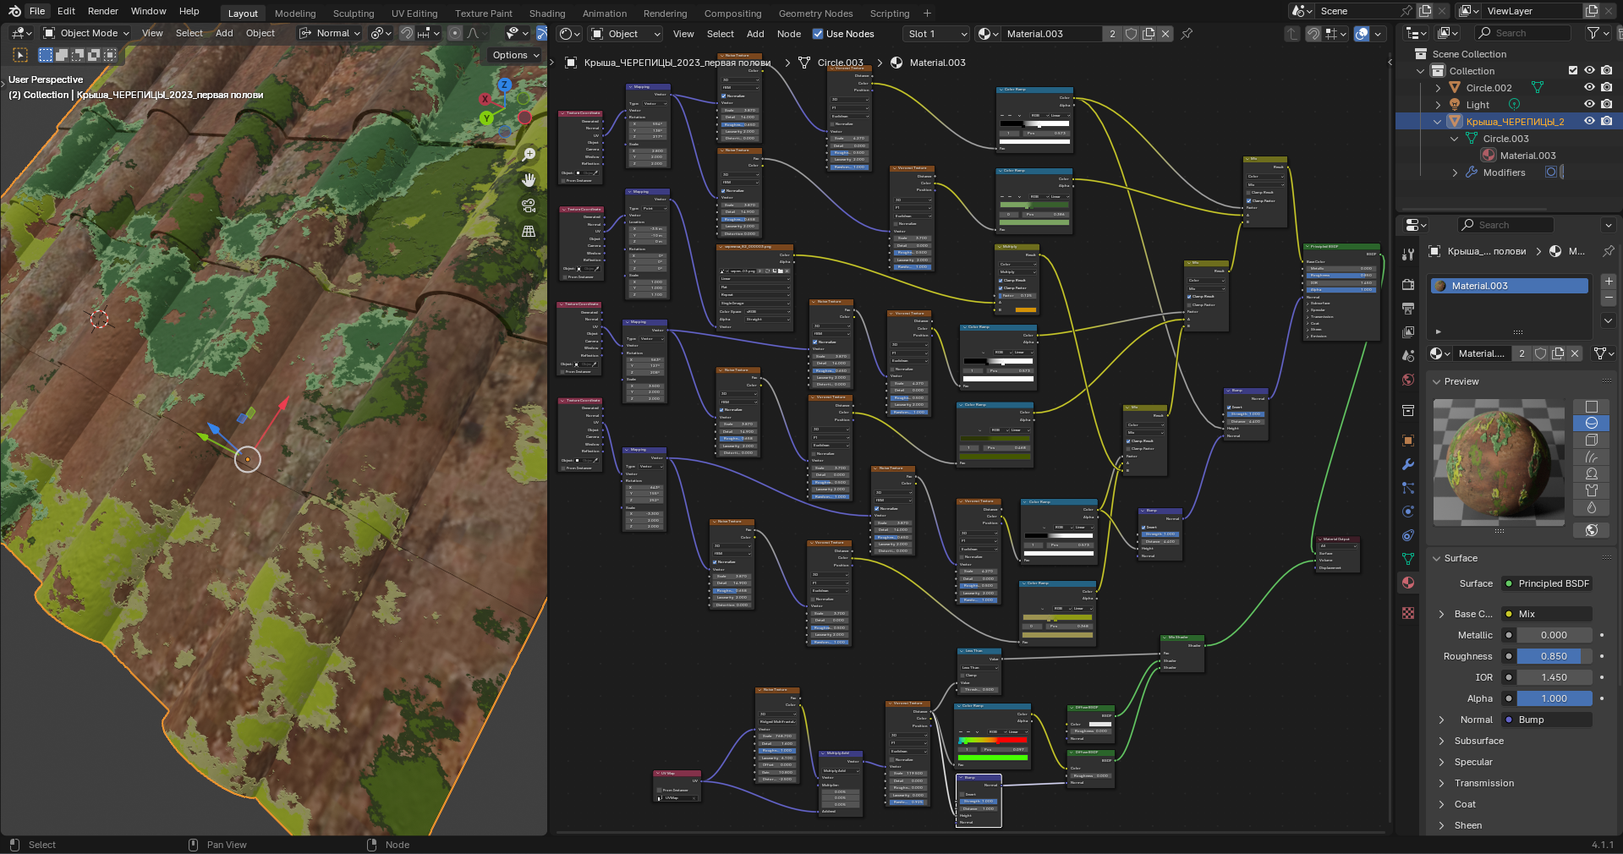
Task: Switch to the UV Editing workspace tab
Action: [414, 14]
